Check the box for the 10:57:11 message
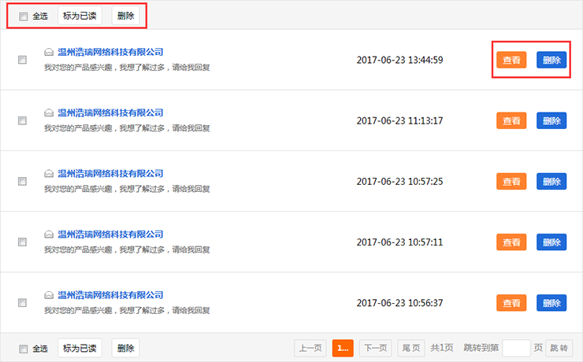The height and width of the screenshot is (362, 583). (22, 242)
